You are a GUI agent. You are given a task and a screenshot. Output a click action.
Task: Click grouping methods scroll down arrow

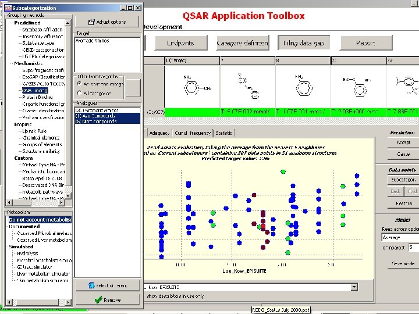(68, 196)
